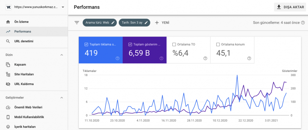Click pencil icon on Arama türü chip
The width and height of the screenshot is (308, 130).
coord(113,22)
